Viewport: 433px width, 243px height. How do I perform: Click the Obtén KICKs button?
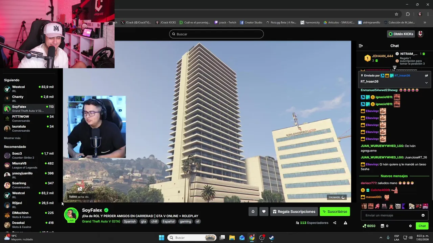401,34
